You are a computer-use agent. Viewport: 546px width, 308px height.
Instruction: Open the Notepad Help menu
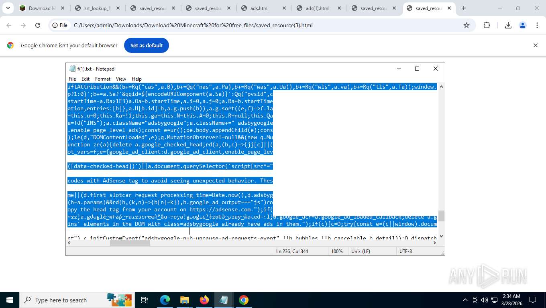click(x=136, y=79)
